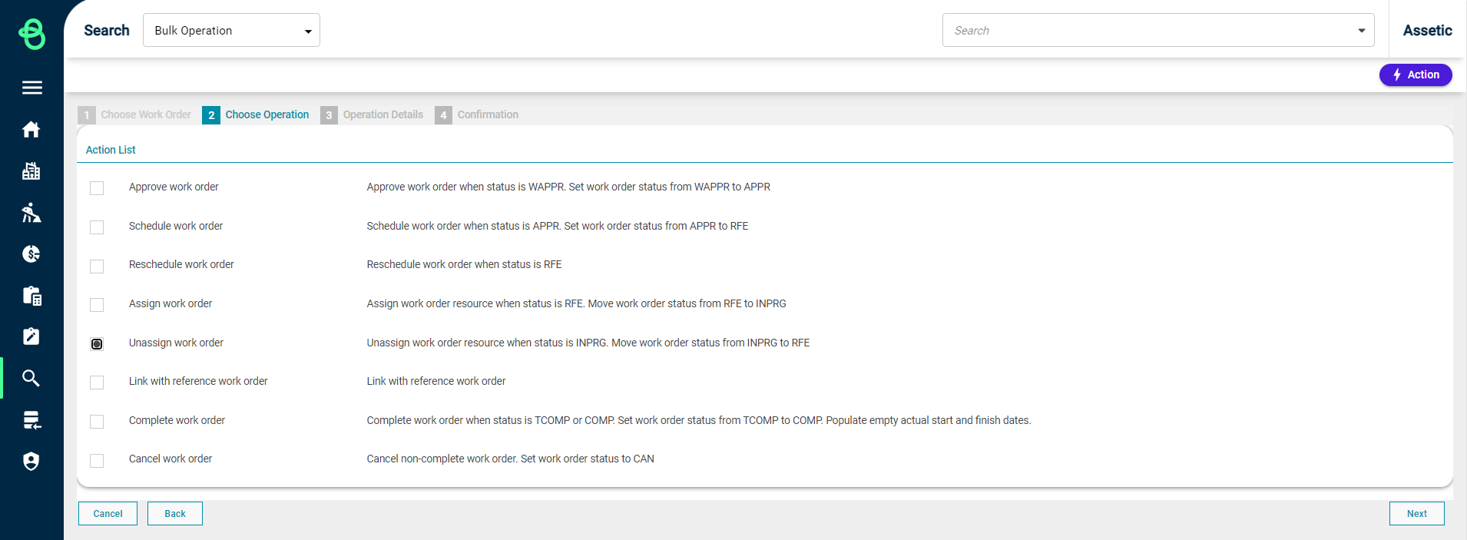Uncheck the Unassign work order checkbox
The height and width of the screenshot is (540, 1467).
click(x=97, y=344)
